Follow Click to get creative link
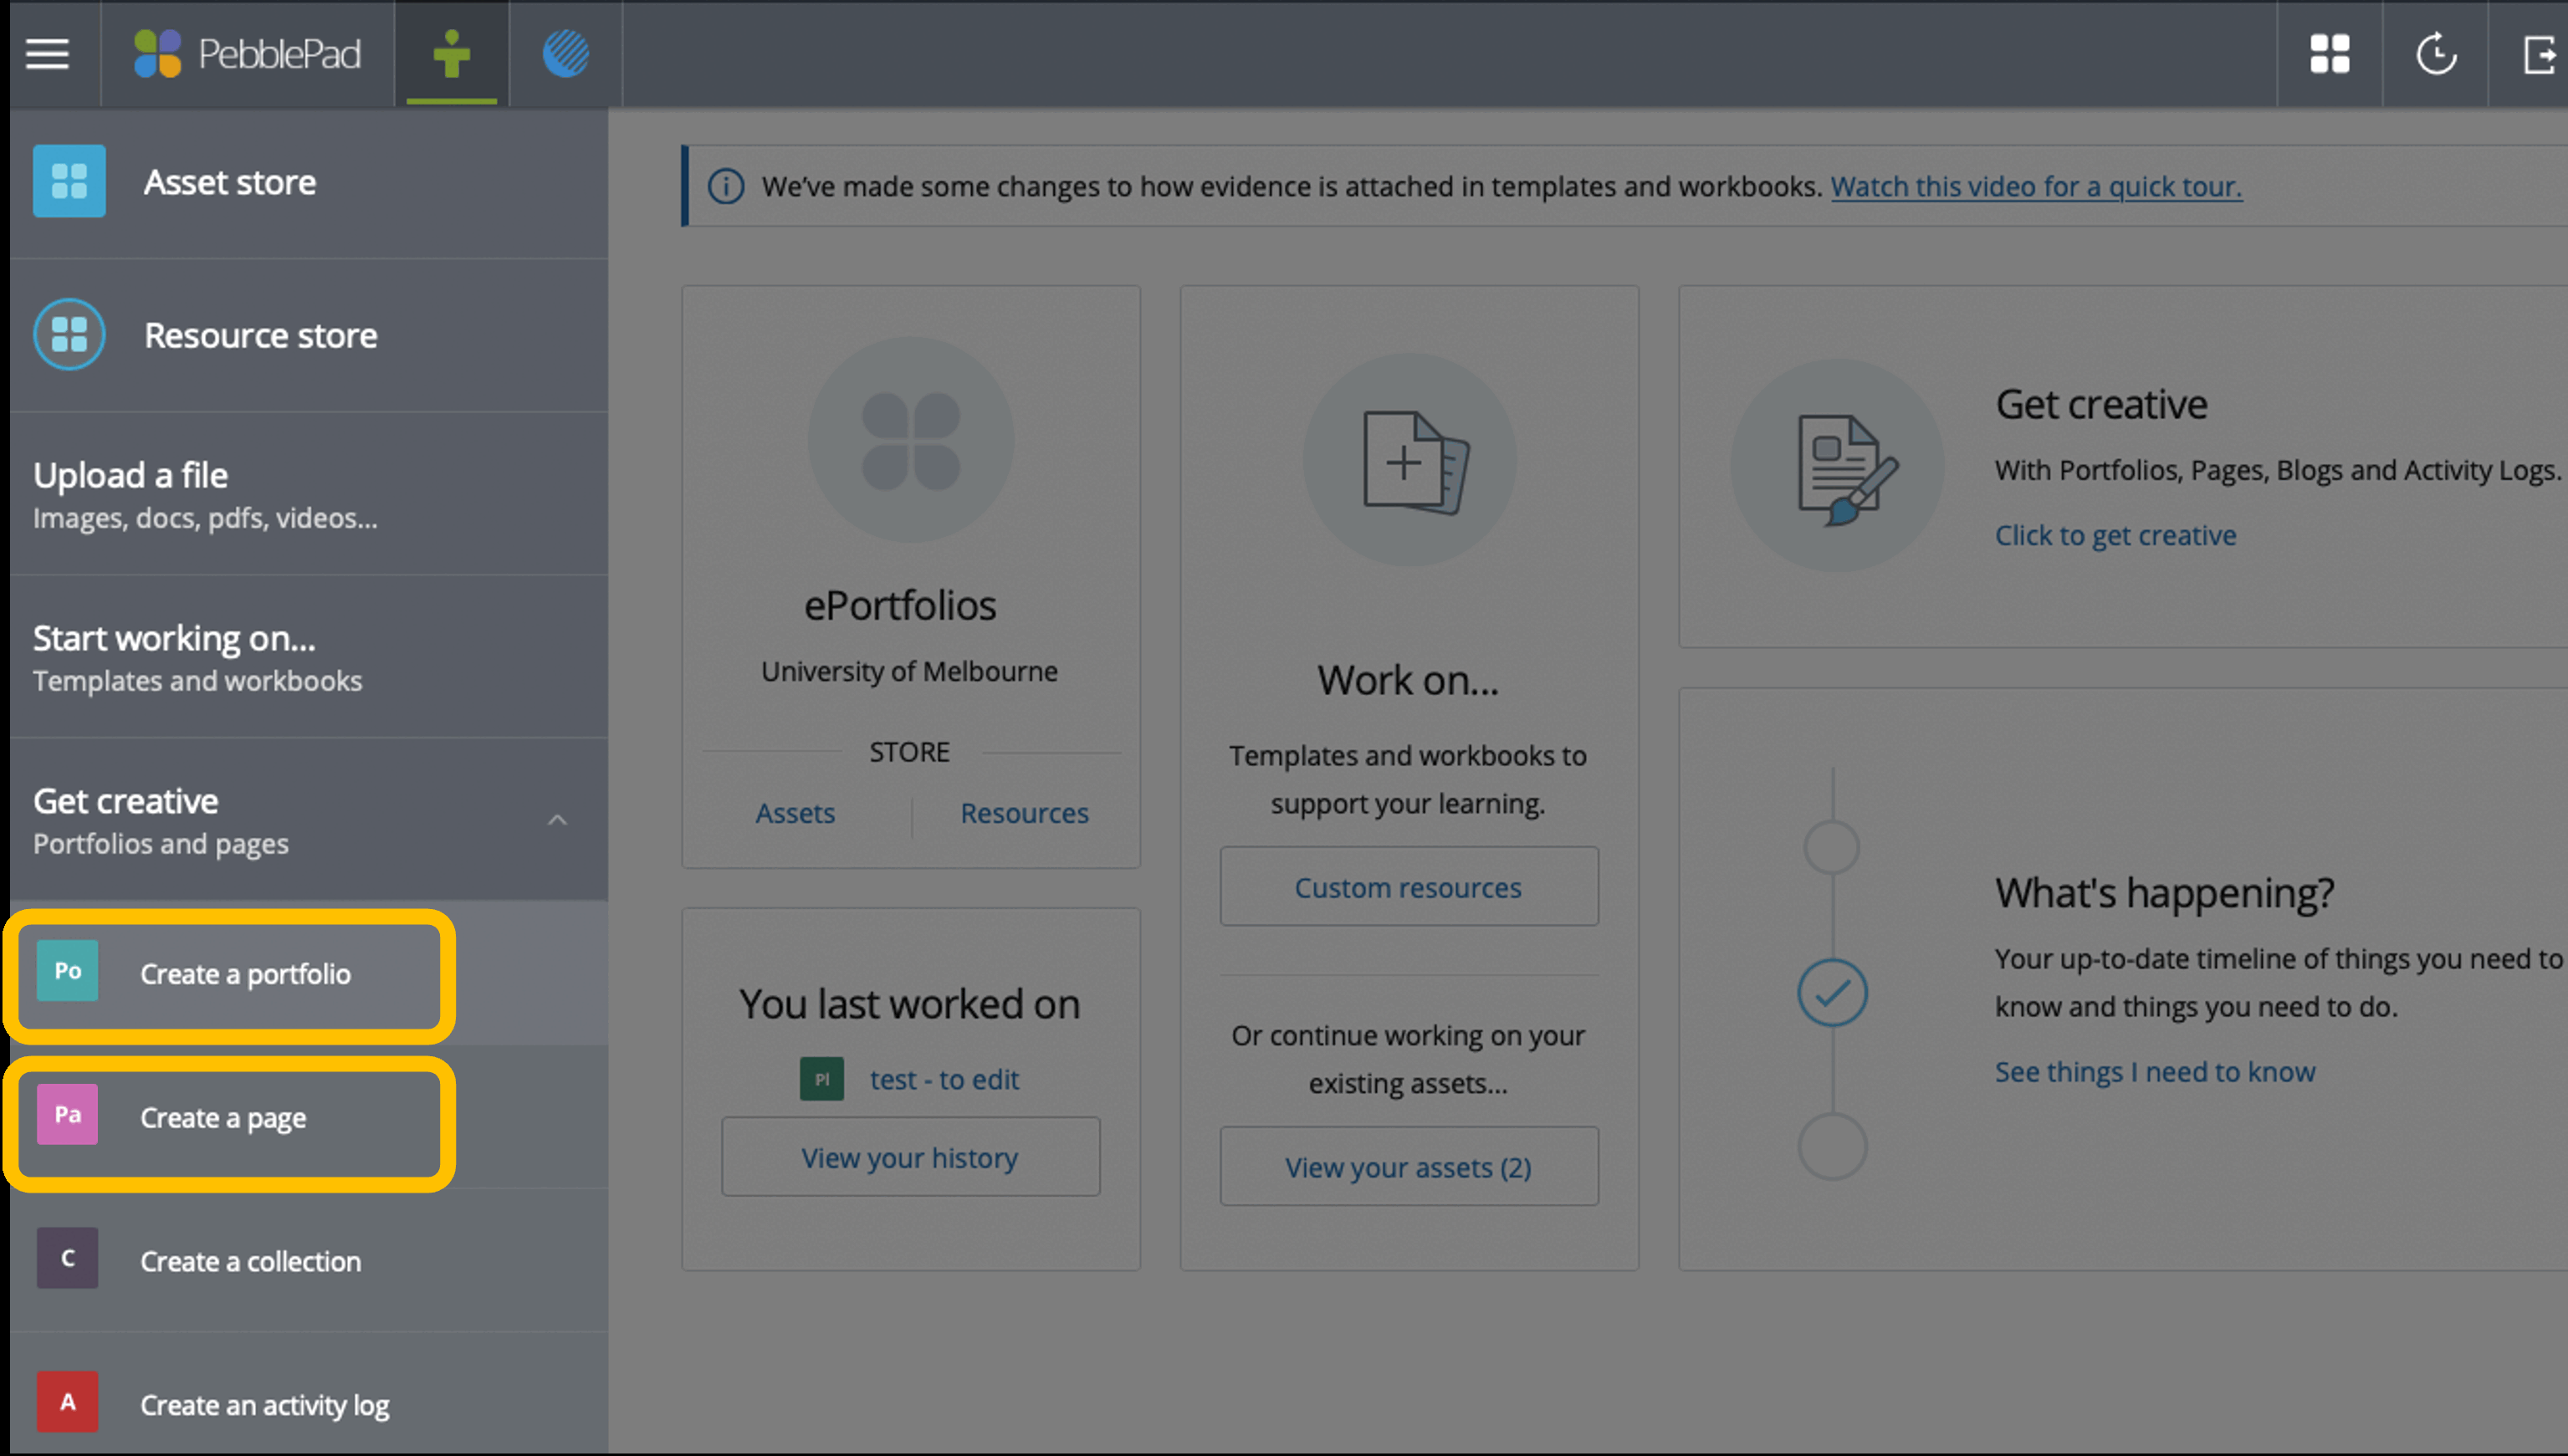 [x=2115, y=536]
